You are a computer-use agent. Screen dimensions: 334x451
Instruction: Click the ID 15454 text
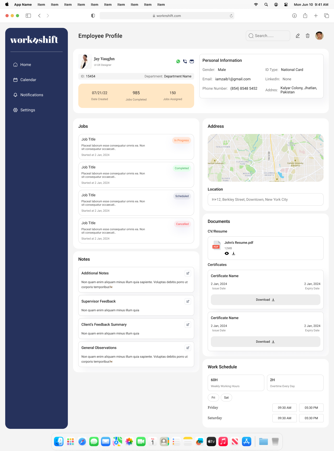pos(88,76)
